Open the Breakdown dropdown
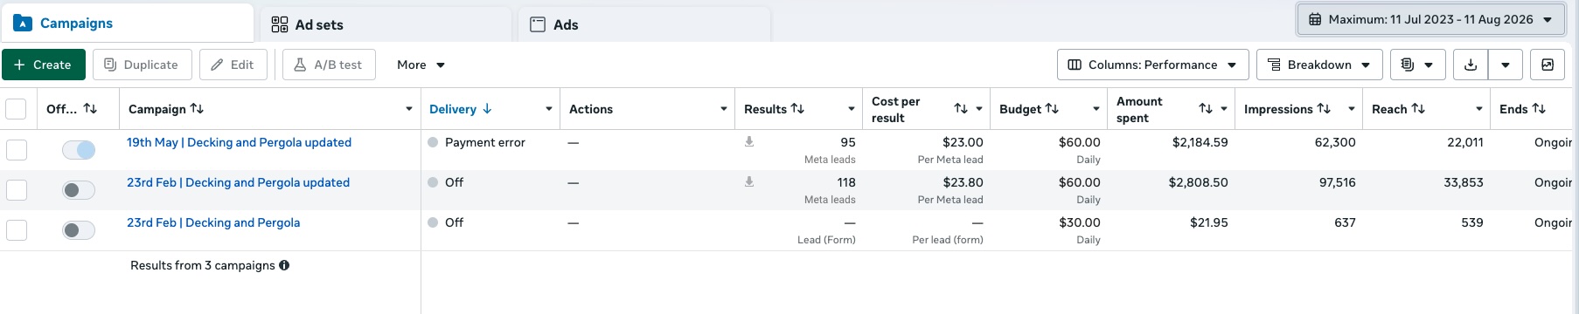This screenshot has height=314, width=1579. (x=1319, y=65)
